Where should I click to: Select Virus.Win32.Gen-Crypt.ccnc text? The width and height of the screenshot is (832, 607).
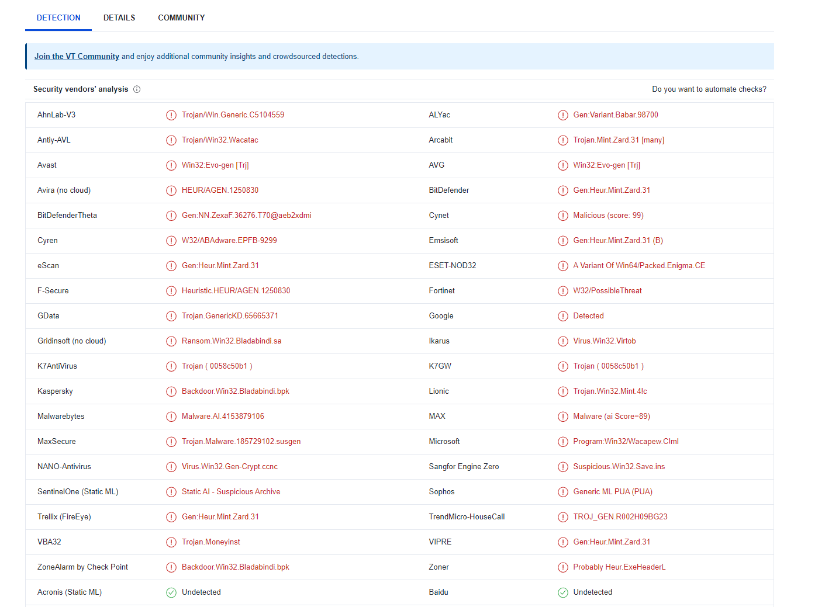(x=230, y=467)
